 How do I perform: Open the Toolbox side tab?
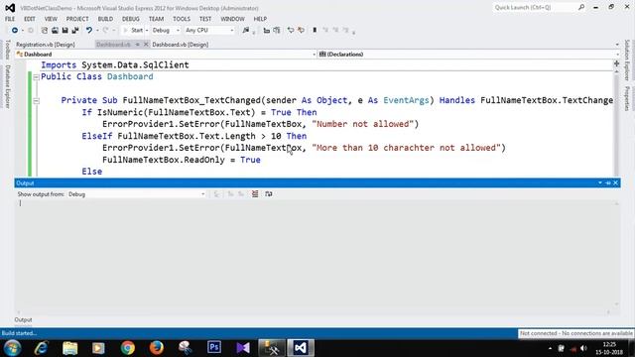tap(7, 50)
